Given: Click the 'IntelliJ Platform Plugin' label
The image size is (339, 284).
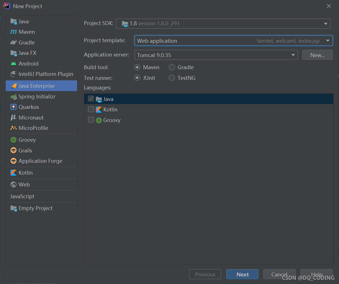Looking at the screenshot, I should point(46,74).
